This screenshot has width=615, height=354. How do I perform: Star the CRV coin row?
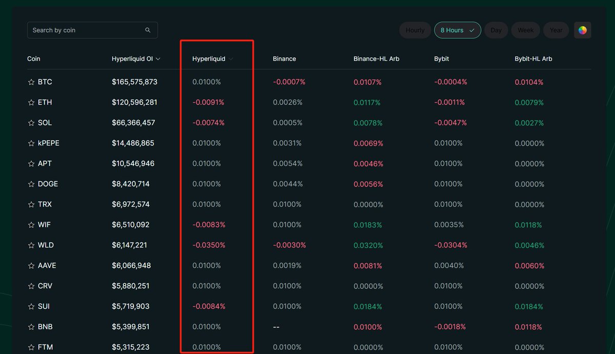(31, 286)
